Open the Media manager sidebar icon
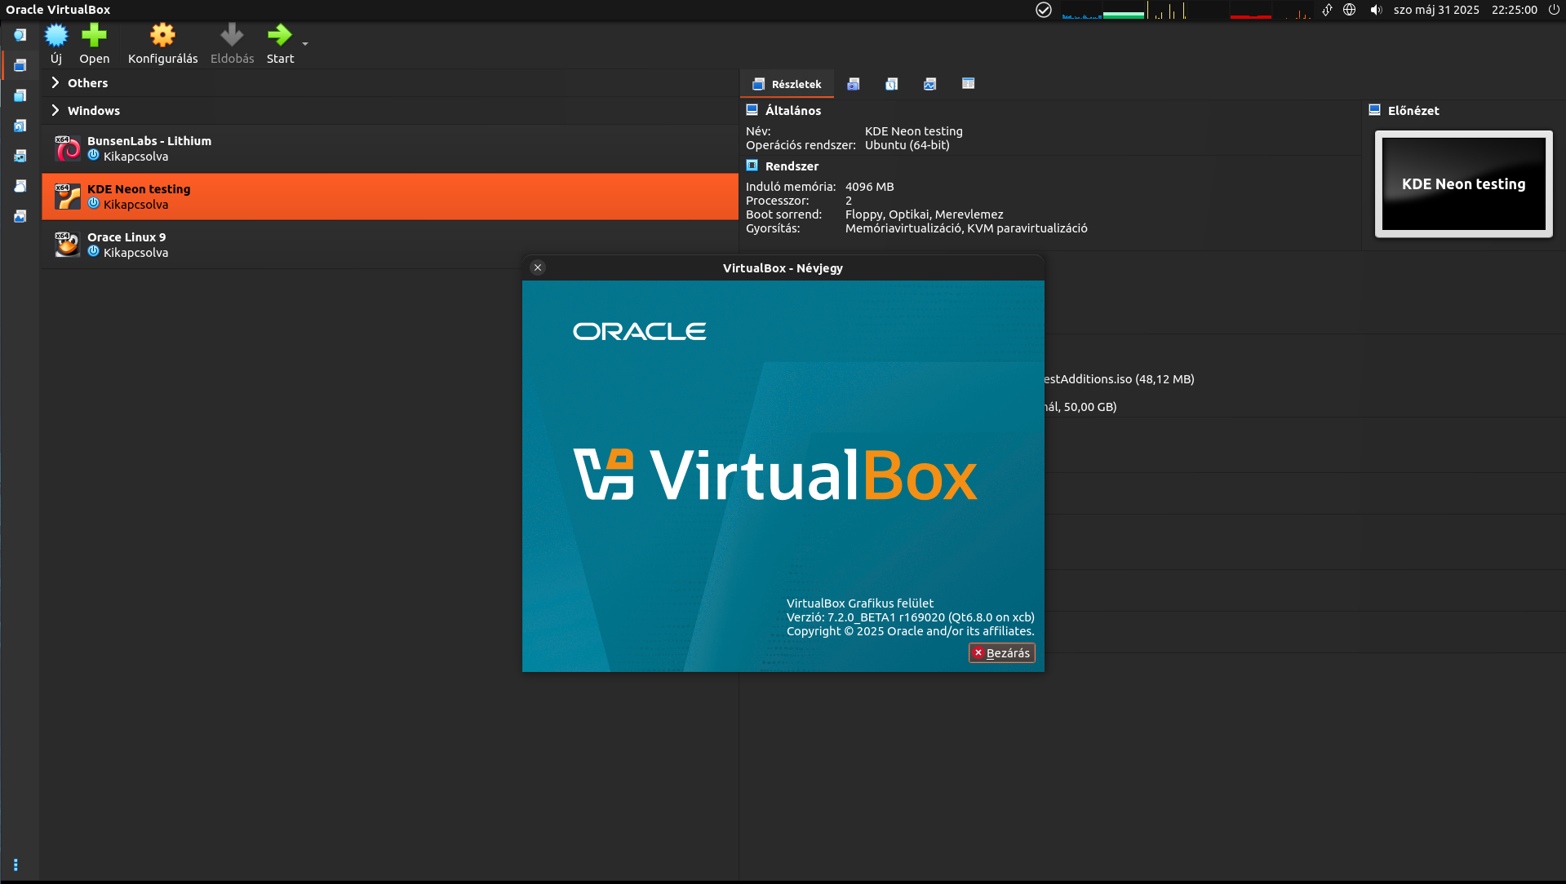Image resolution: width=1566 pixels, height=884 pixels. pos(20,126)
